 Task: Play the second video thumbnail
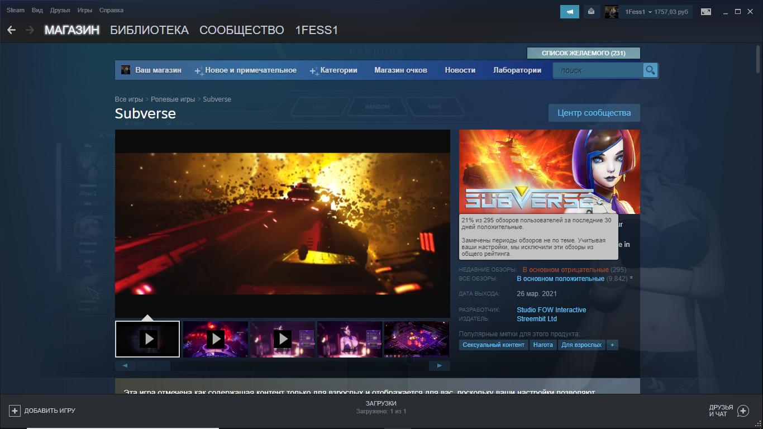(215, 339)
